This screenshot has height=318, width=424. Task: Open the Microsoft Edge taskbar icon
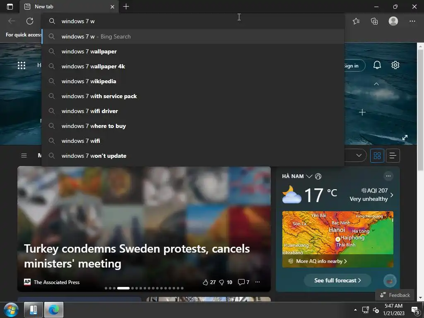click(x=54, y=310)
